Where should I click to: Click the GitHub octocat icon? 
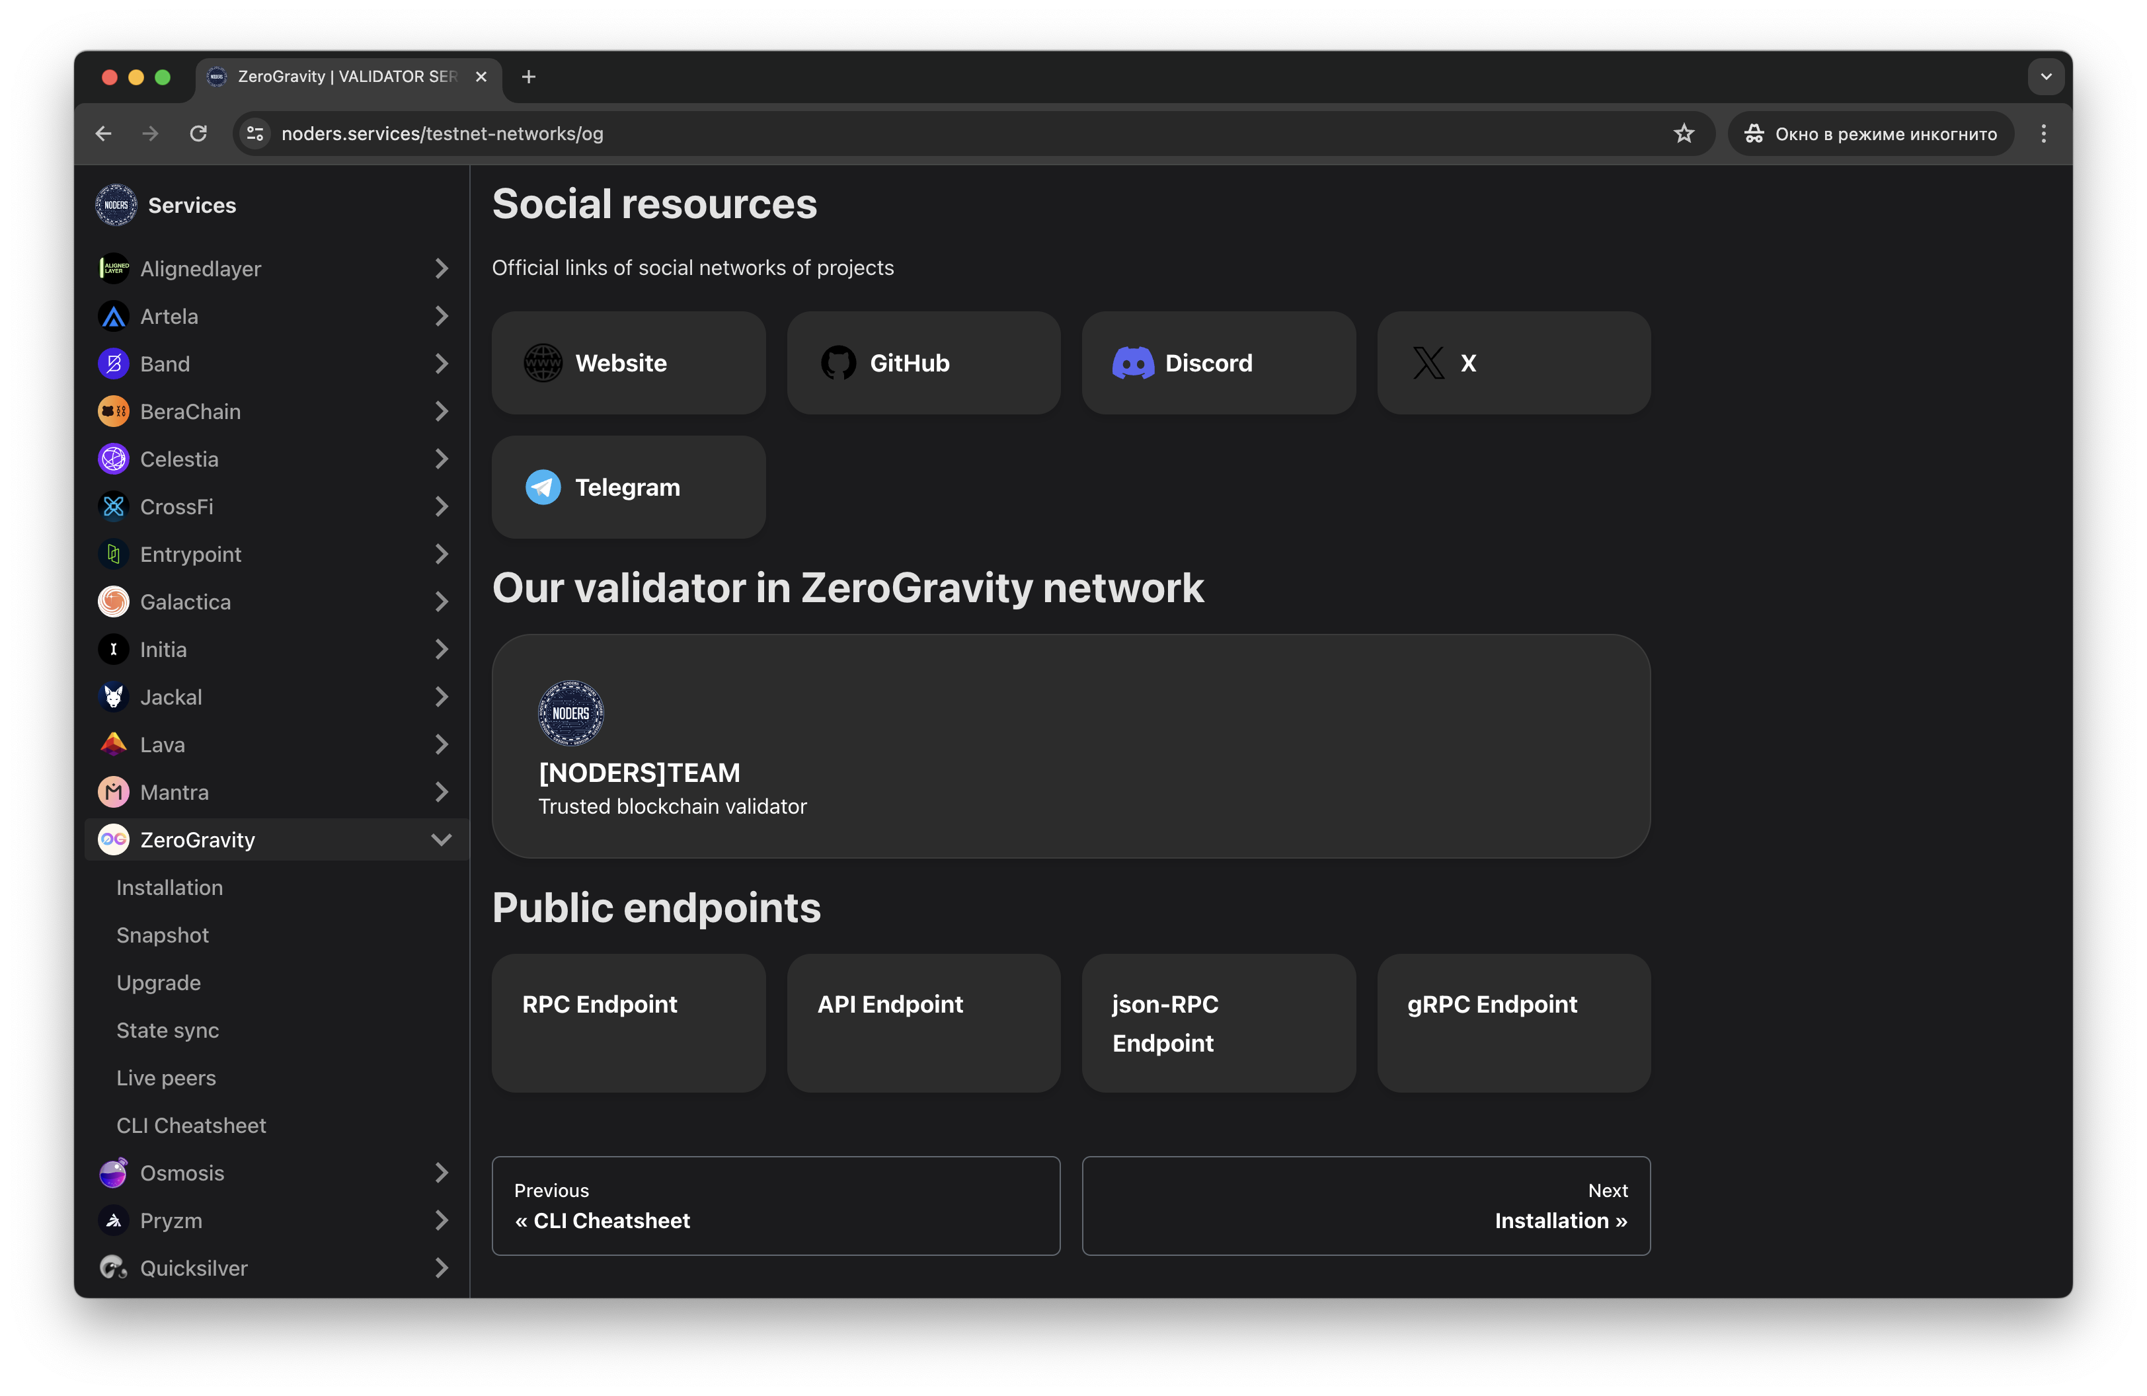pos(838,364)
